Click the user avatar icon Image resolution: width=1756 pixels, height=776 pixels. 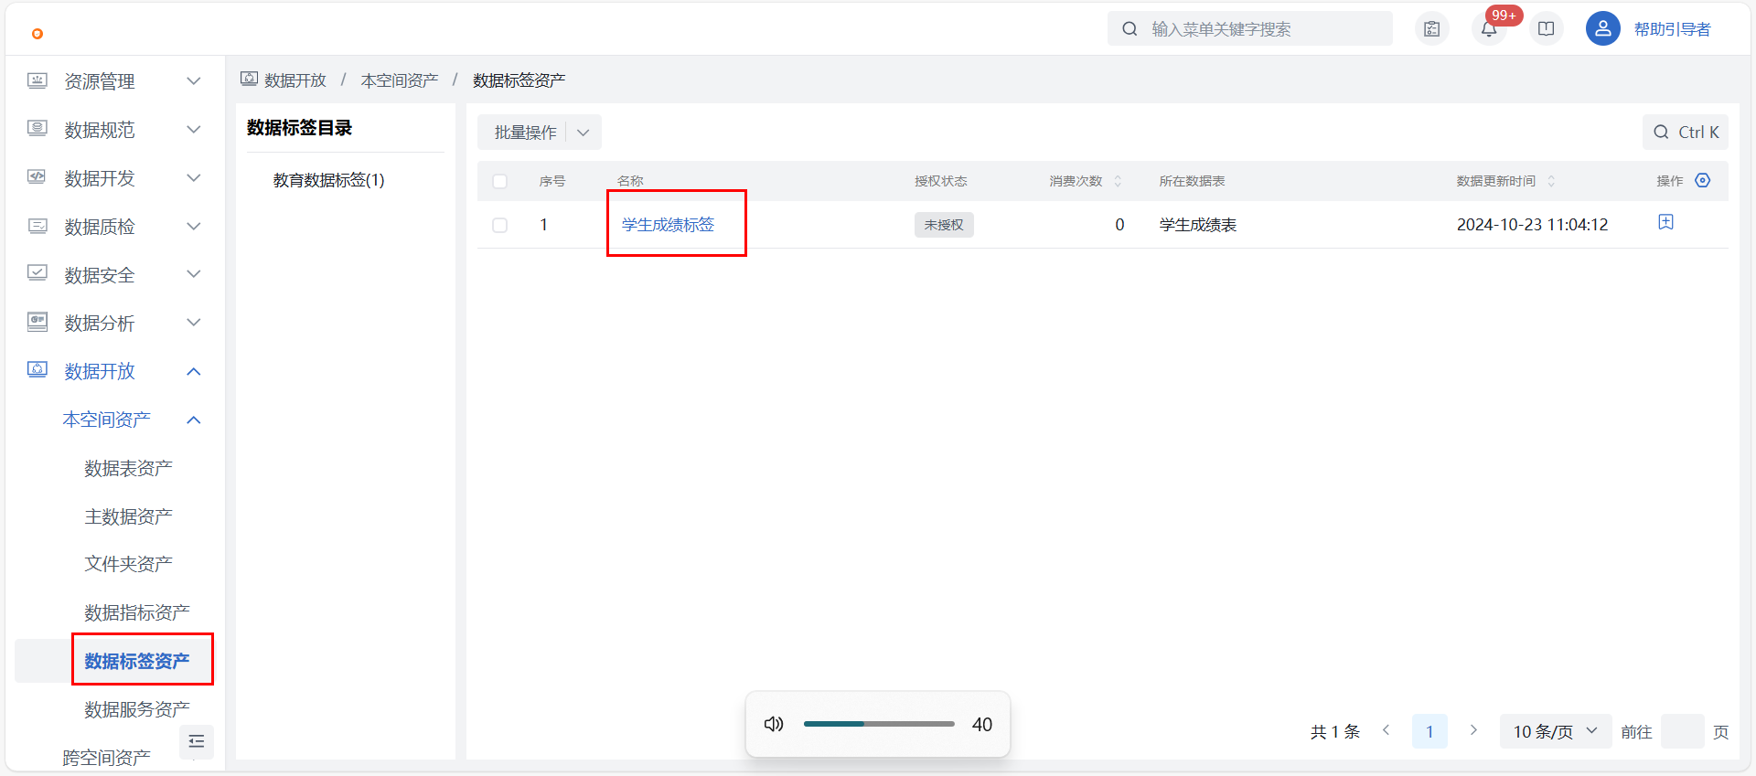point(1602,29)
